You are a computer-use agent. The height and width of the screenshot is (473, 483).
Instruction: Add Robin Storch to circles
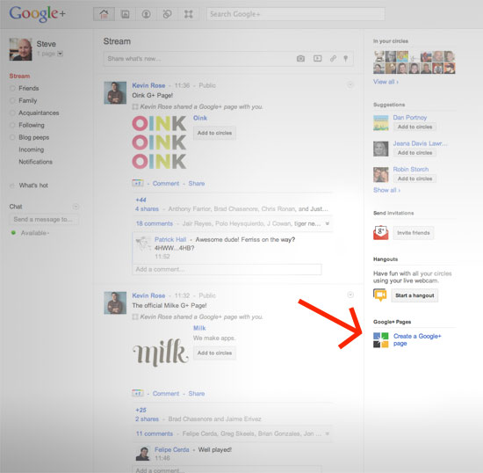coord(415,178)
